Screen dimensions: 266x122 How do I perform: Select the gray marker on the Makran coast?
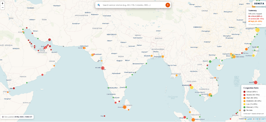click(x=63, y=46)
